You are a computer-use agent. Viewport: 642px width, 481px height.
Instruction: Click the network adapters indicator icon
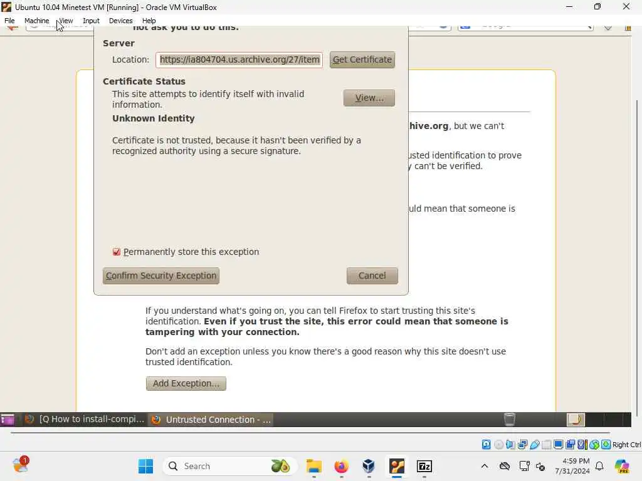(522, 445)
